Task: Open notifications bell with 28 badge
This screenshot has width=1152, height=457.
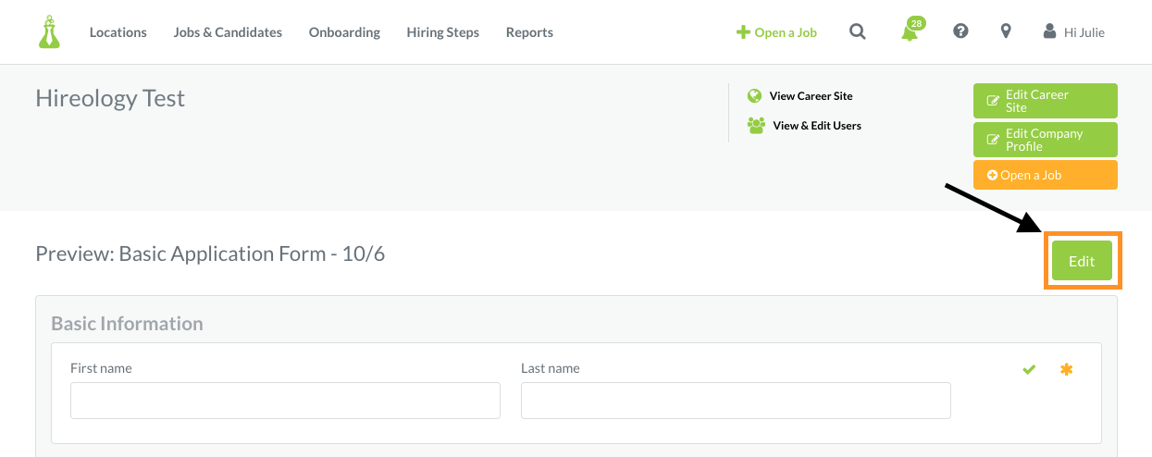Action: pyautogui.click(x=911, y=30)
